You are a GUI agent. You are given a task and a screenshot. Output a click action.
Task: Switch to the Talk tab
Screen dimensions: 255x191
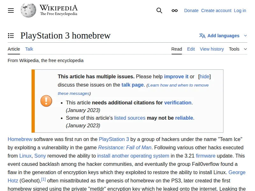coord(29,49)
